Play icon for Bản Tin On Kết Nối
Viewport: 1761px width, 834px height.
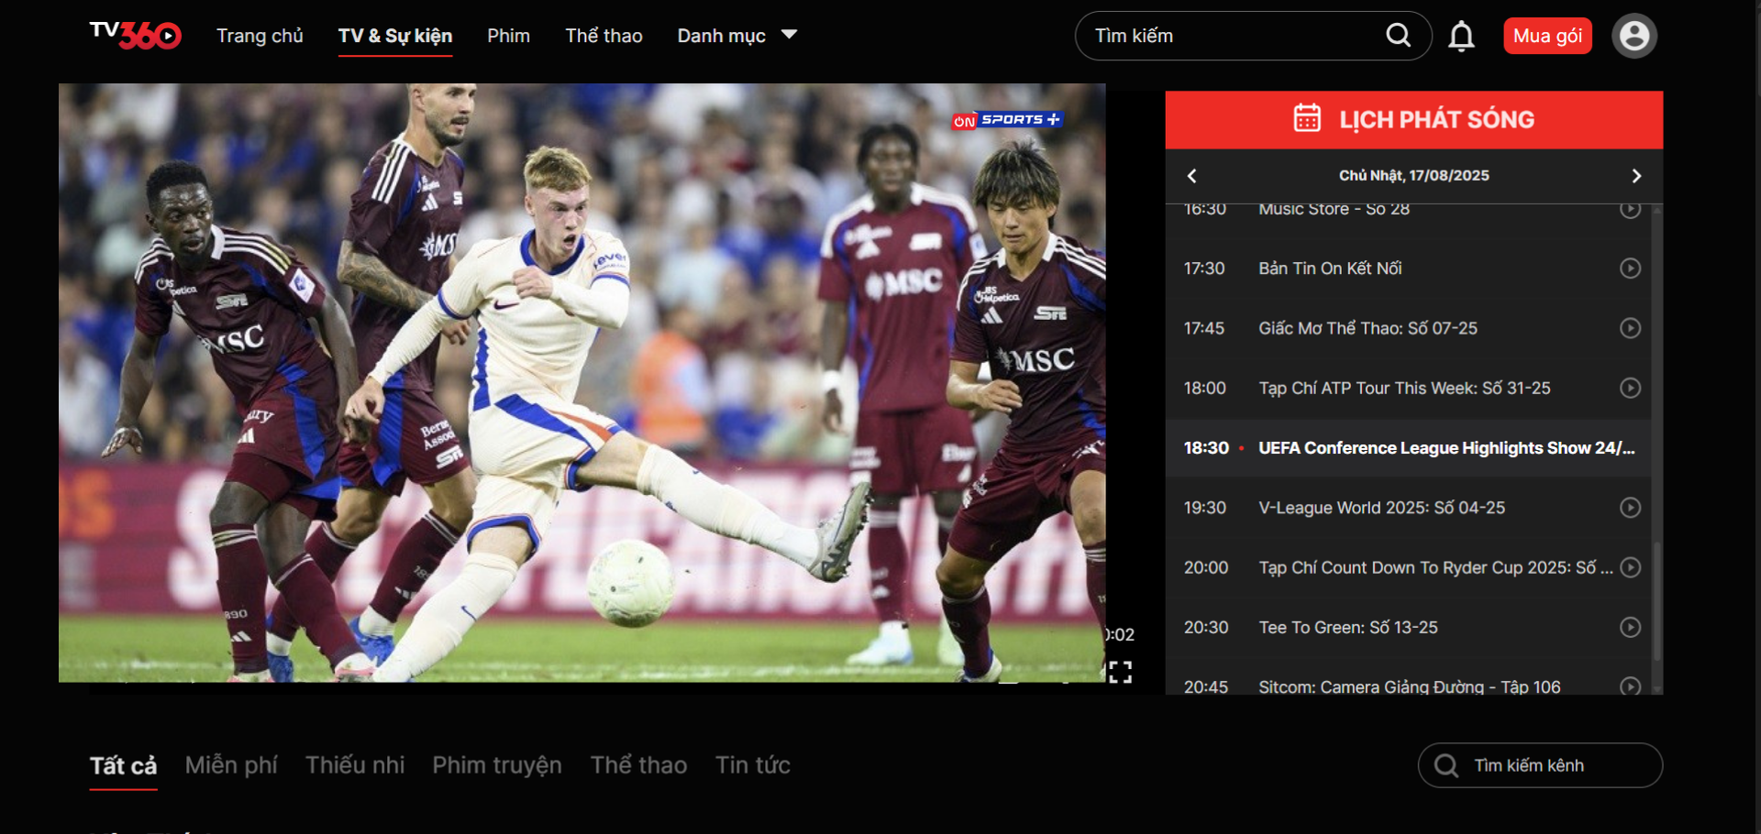(x=1630, y=269)
